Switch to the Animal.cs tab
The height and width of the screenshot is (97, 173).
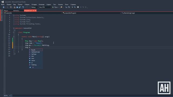16,11
